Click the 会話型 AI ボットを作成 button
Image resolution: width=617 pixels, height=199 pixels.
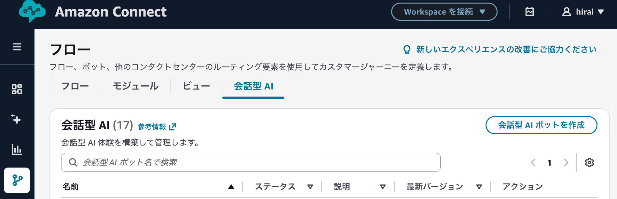click(x=541, y=125)
